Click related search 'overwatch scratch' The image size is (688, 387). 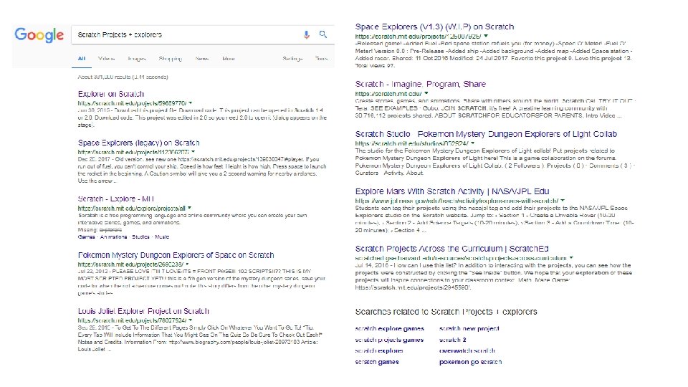[x=467, y=351]
